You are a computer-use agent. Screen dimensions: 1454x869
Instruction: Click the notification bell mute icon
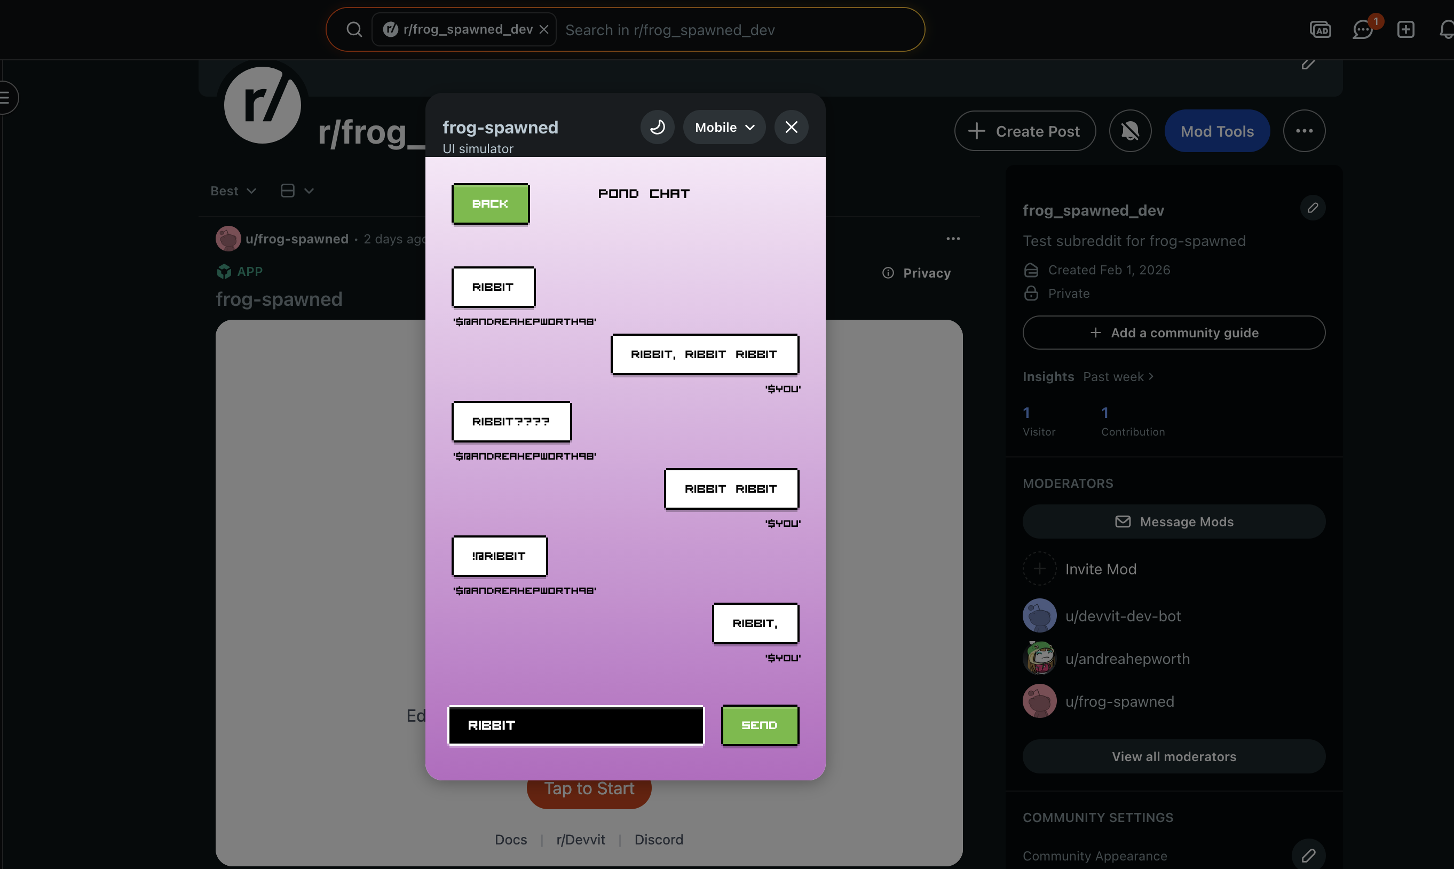click(1129, 131)
